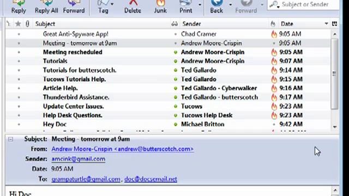This screenshot has width=349, height=196.
Task: Open the Help Desk Questions. message
Action: click(73, 115)
